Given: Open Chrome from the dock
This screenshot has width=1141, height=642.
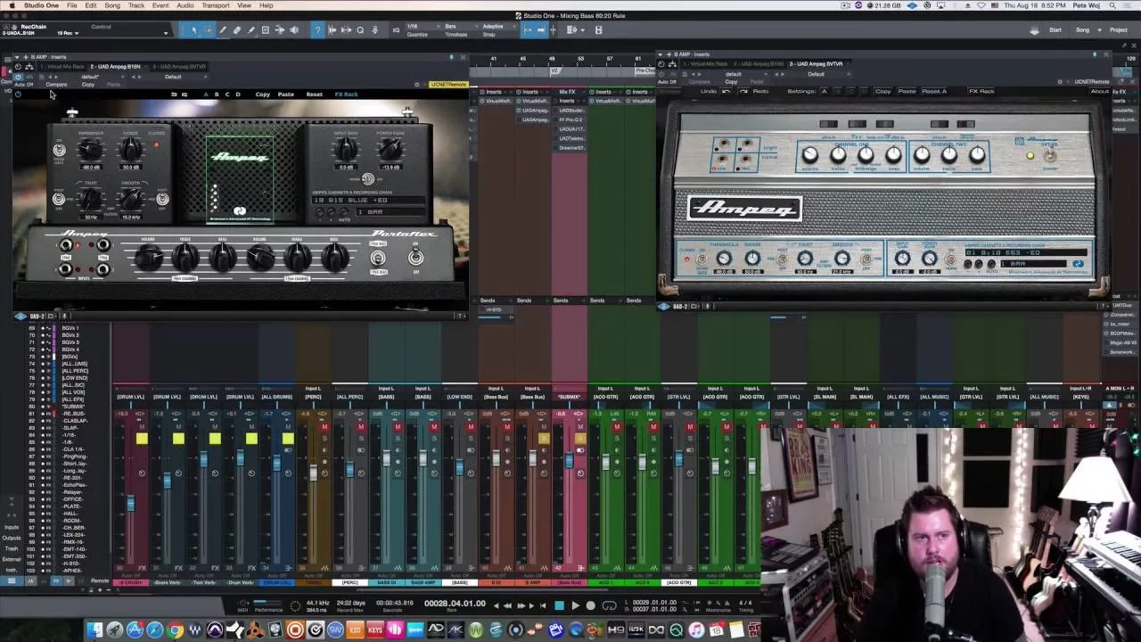Looking at the screenshot, I should 176,630.
